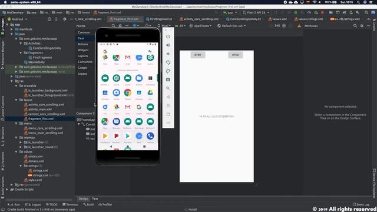Open API 29 version dropdown in designer
The width and height of the screenshot is (377, 212).
click(180, 26)
